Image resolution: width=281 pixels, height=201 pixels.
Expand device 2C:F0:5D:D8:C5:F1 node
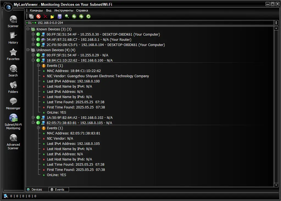tap(33, 44)
